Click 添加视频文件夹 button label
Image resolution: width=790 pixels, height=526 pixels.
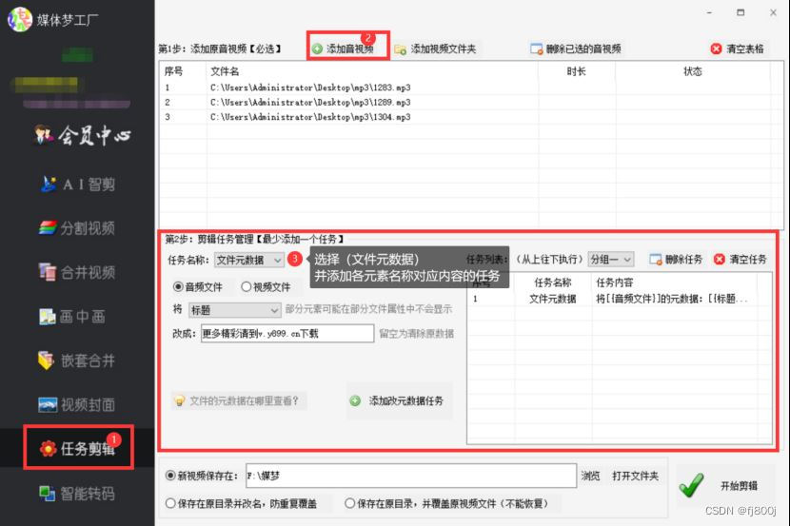point(444,49)
